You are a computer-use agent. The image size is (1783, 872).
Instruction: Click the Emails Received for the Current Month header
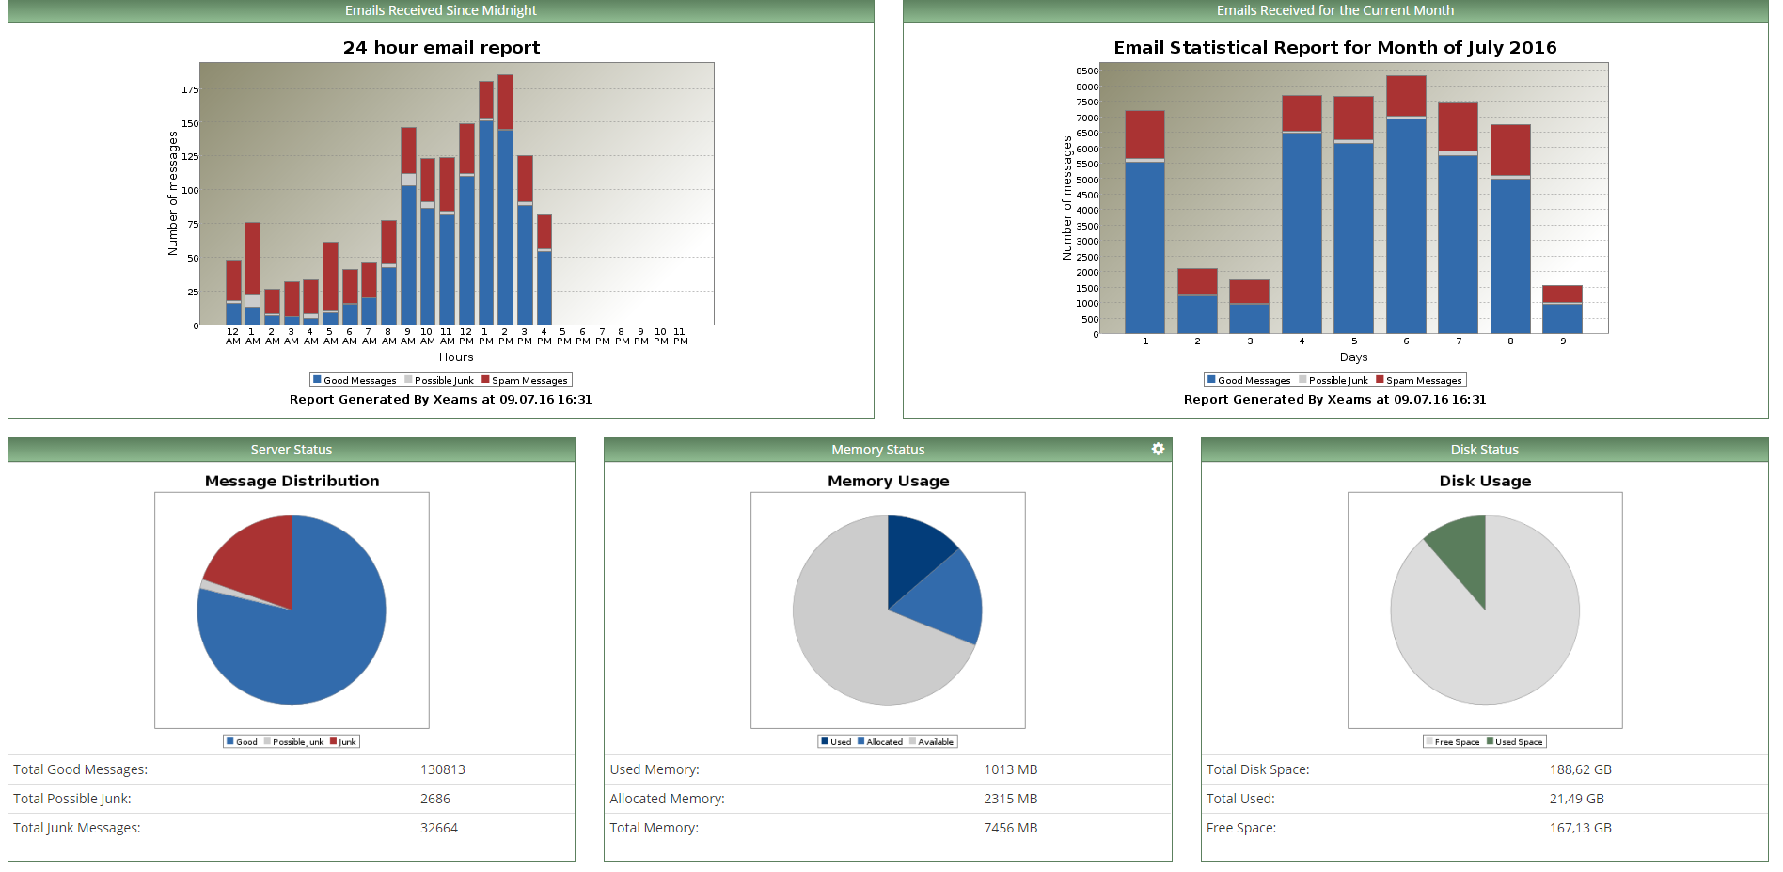coord(1335,10)
